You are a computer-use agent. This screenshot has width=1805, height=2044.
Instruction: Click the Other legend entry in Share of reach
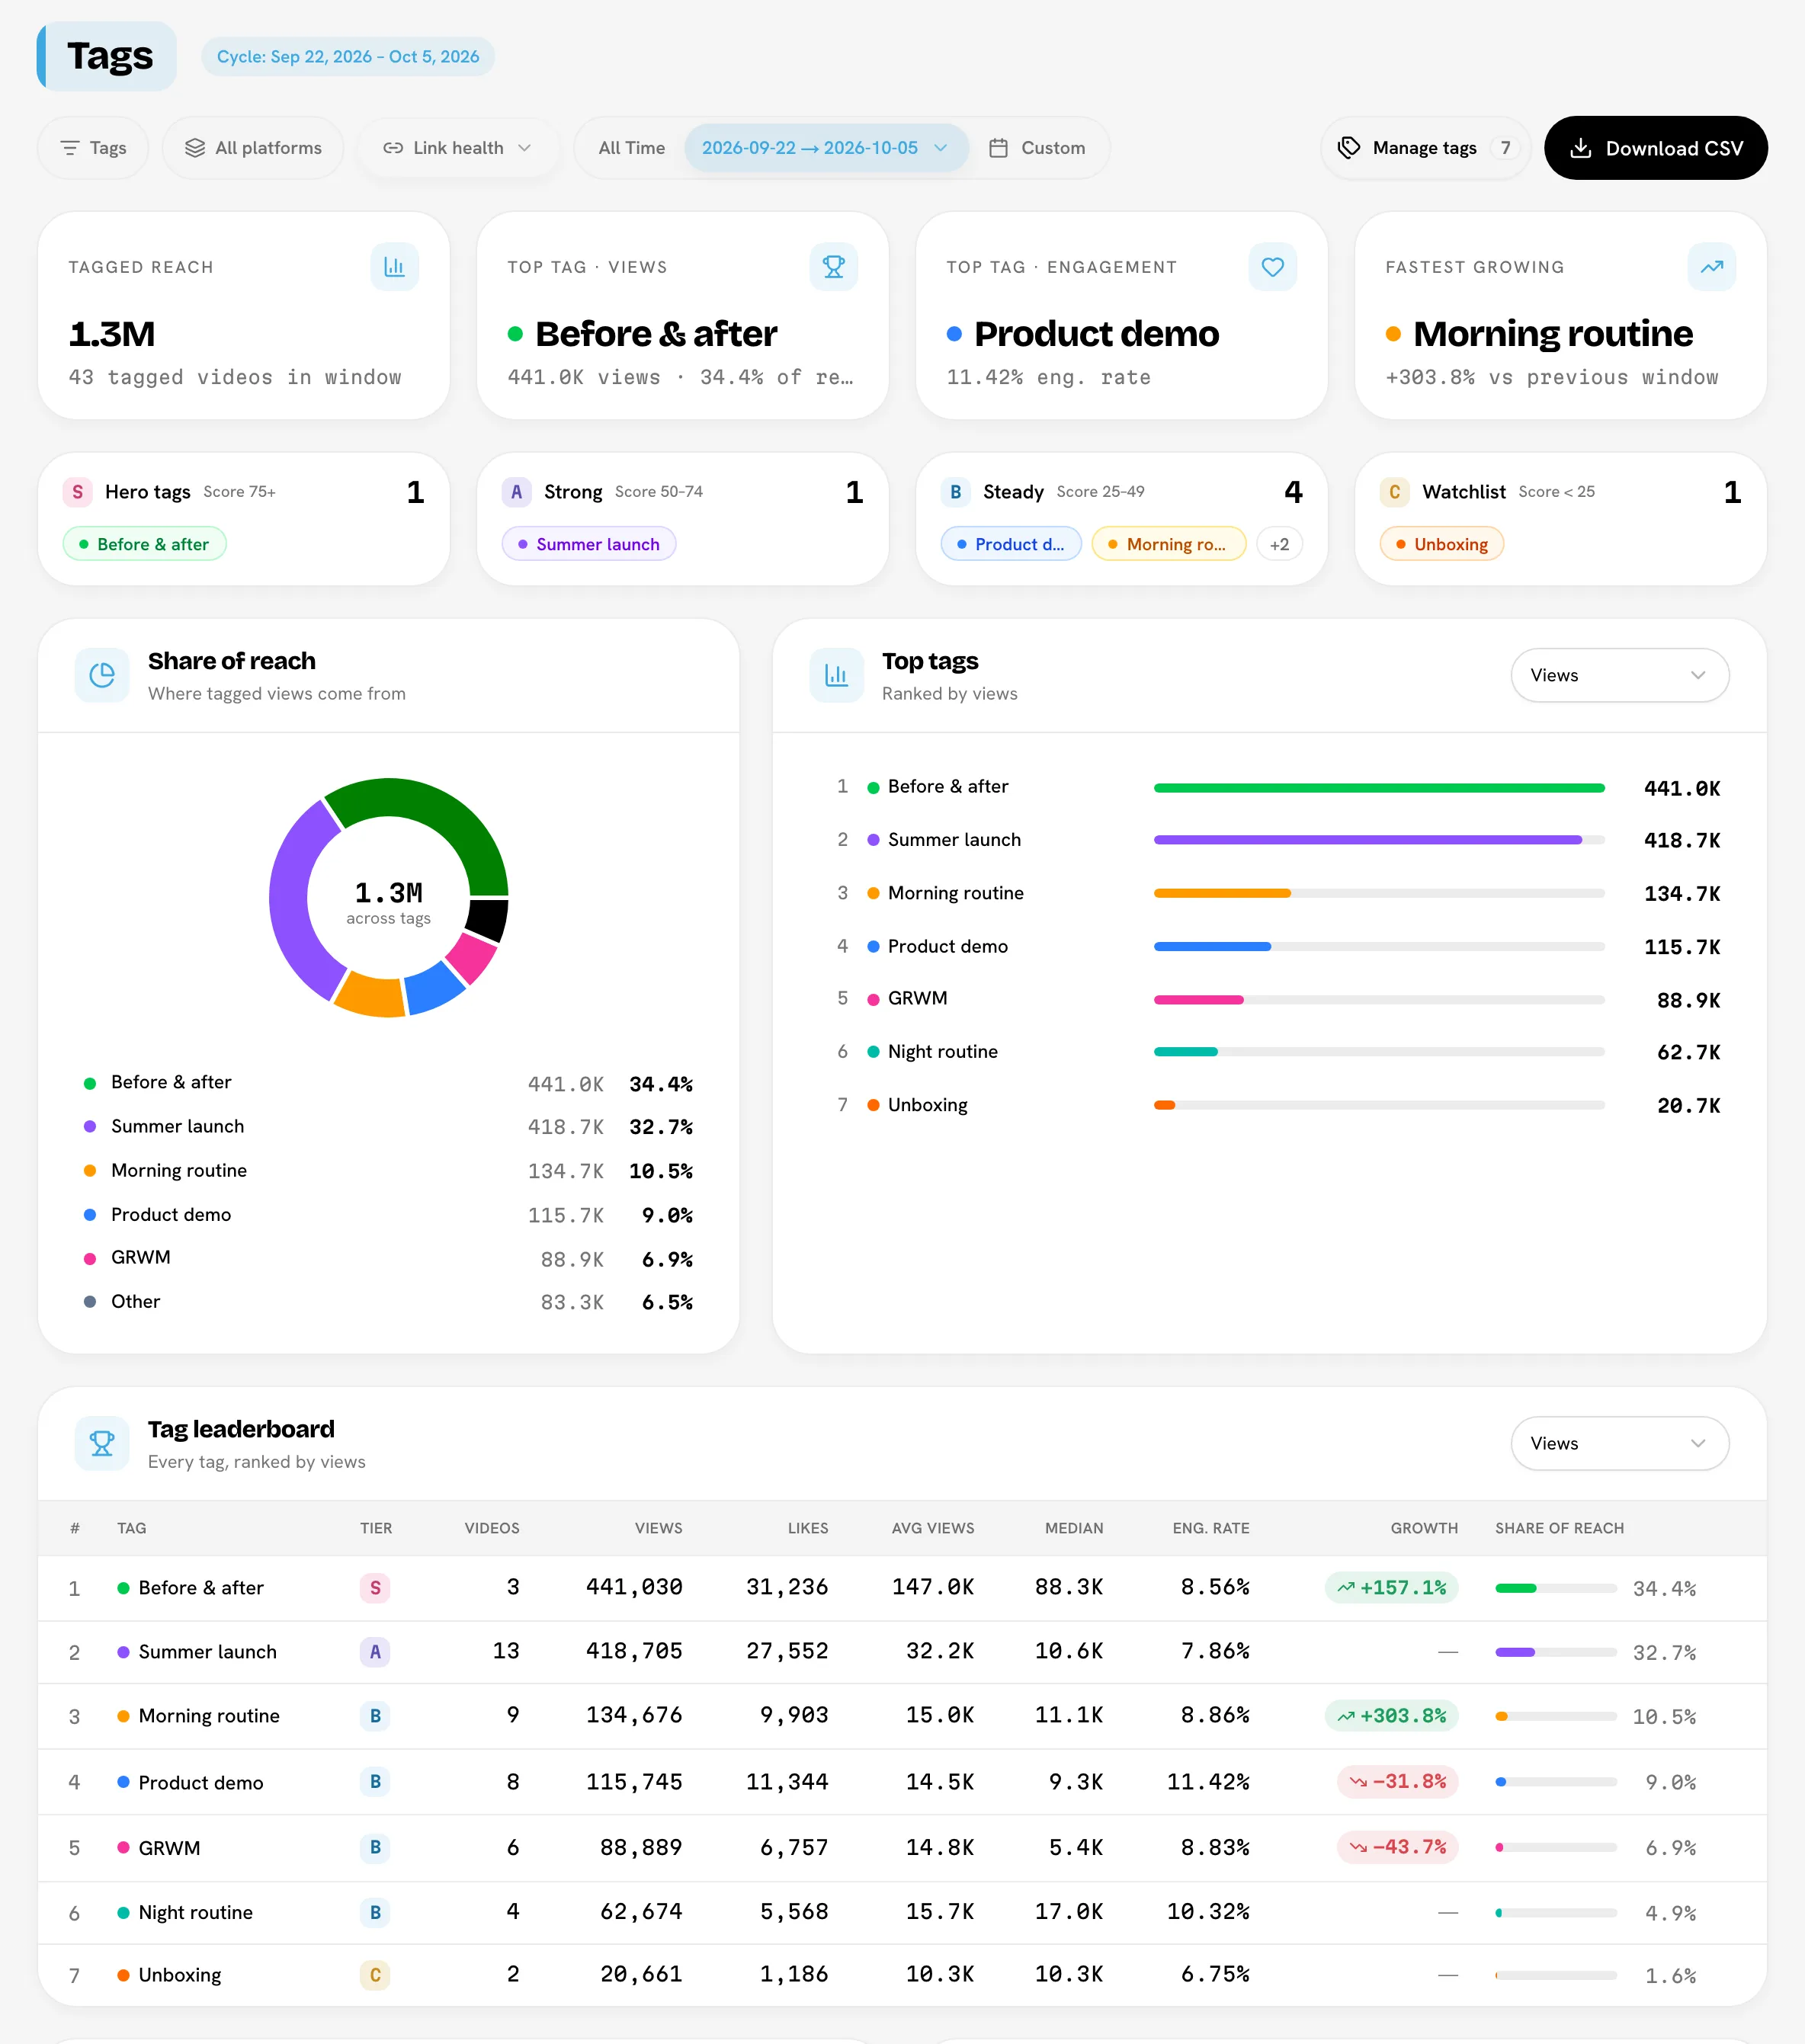(388, 1302)
